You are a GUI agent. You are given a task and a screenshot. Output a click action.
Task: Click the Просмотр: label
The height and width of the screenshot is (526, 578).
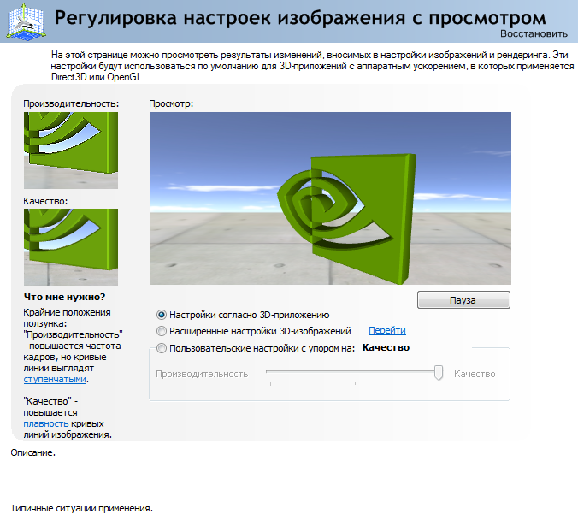pos(171,104)
